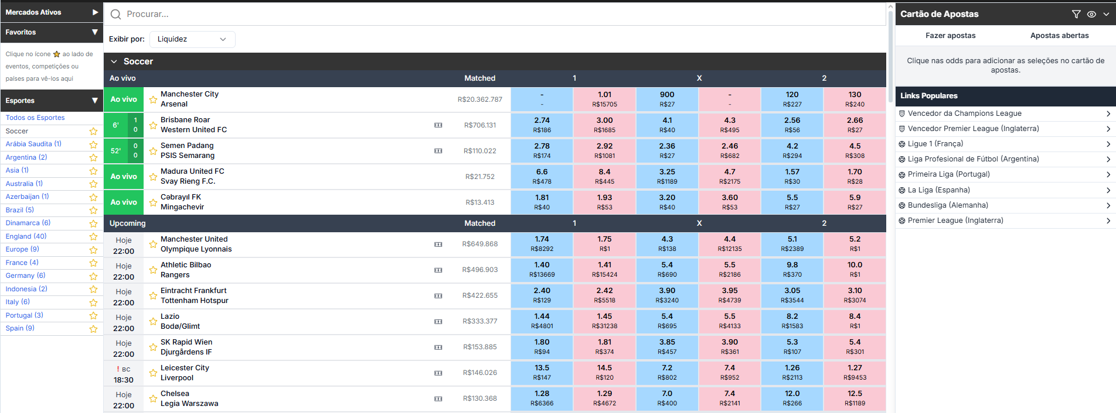Screen dimensions: 1116x413
Task: Collapse the Cartão de Apostas panel chevron
Action: coord(1106,14)
